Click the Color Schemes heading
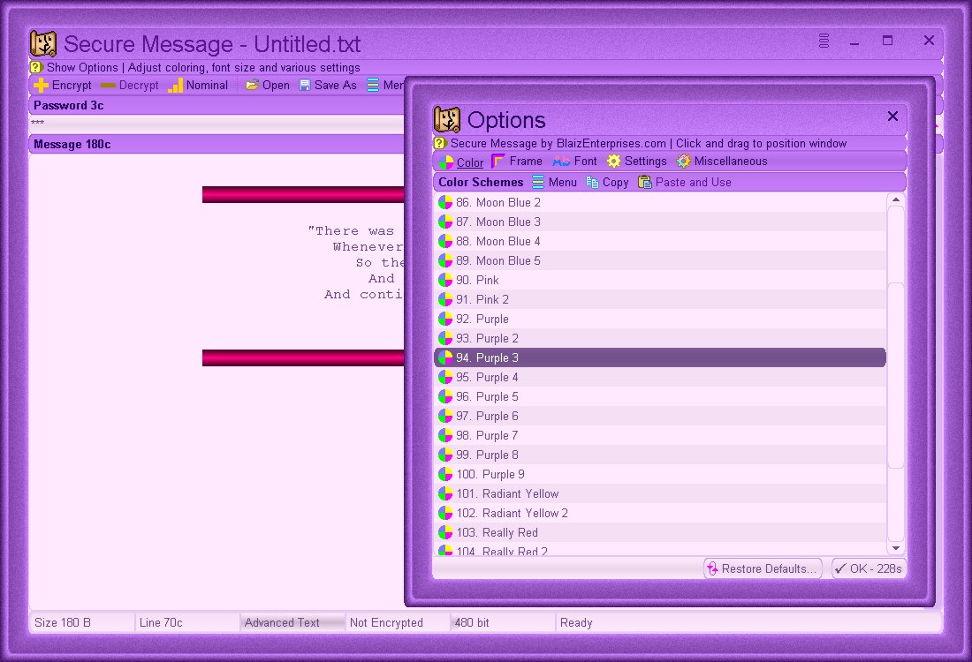972x662 pixels. (x=481, y=183)
